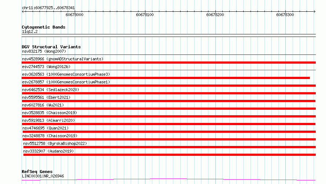This screenshot has height=184, width=326.
Task: Click the 60678300 ruler position label
Action: (x=285, y=15)
